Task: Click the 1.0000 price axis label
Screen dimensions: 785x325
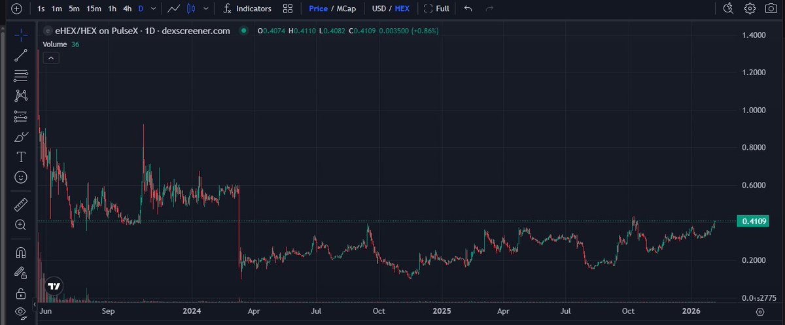Action: [x=754, y=110]
